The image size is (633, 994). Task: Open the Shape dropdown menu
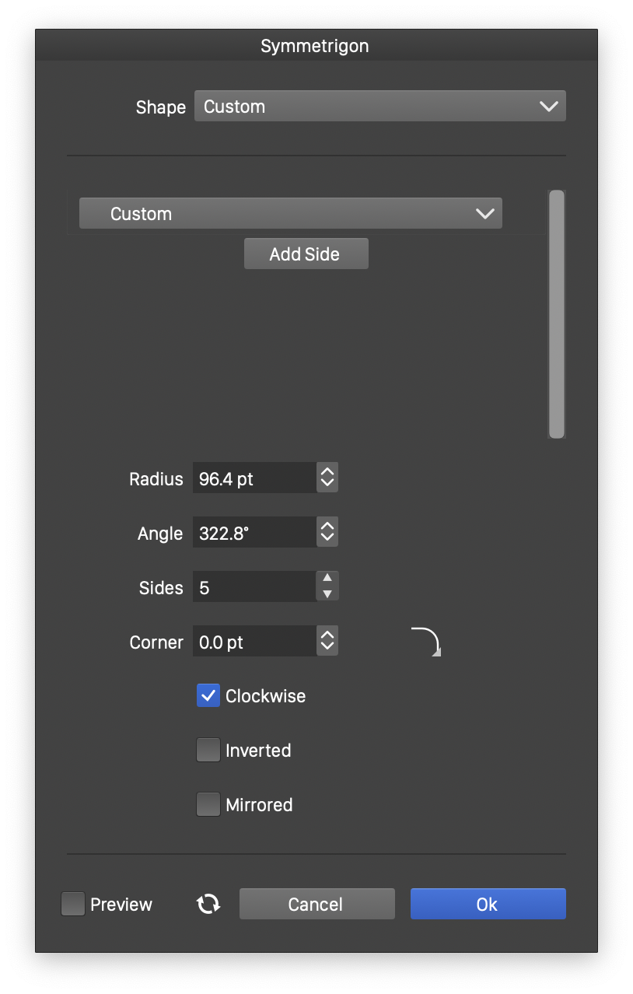379,107
